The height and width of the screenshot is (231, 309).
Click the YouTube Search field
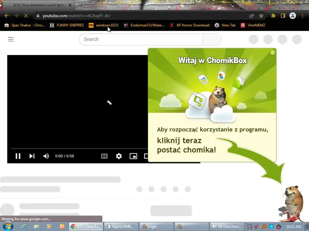point(141,39)
